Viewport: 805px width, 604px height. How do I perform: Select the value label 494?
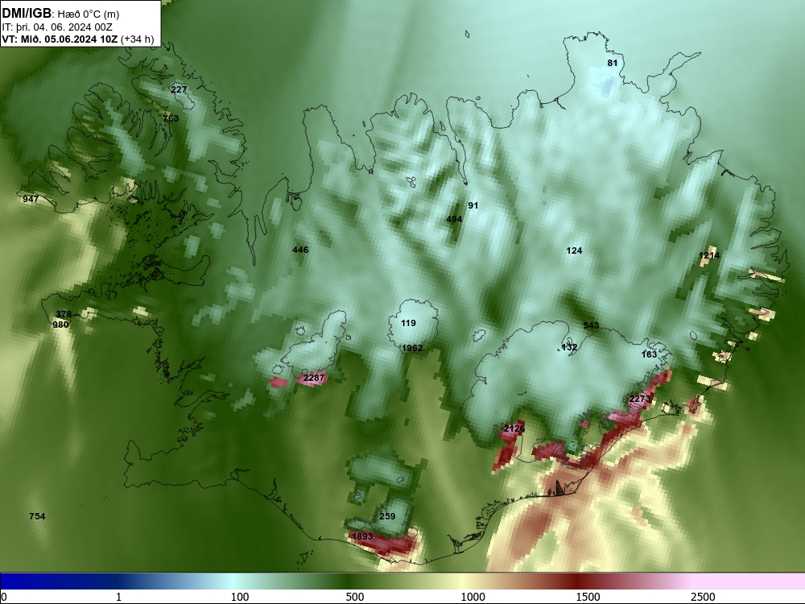click(x=454, y=219)
